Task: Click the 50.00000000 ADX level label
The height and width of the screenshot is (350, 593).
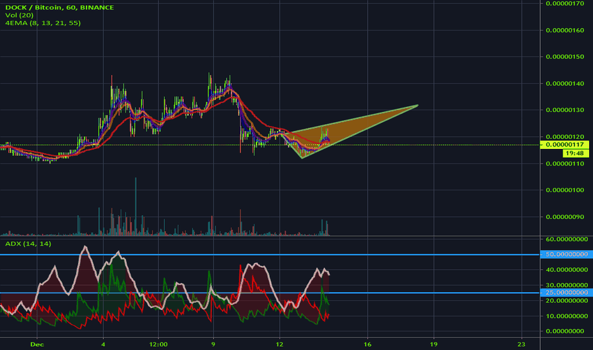Action: pos(566,255)
